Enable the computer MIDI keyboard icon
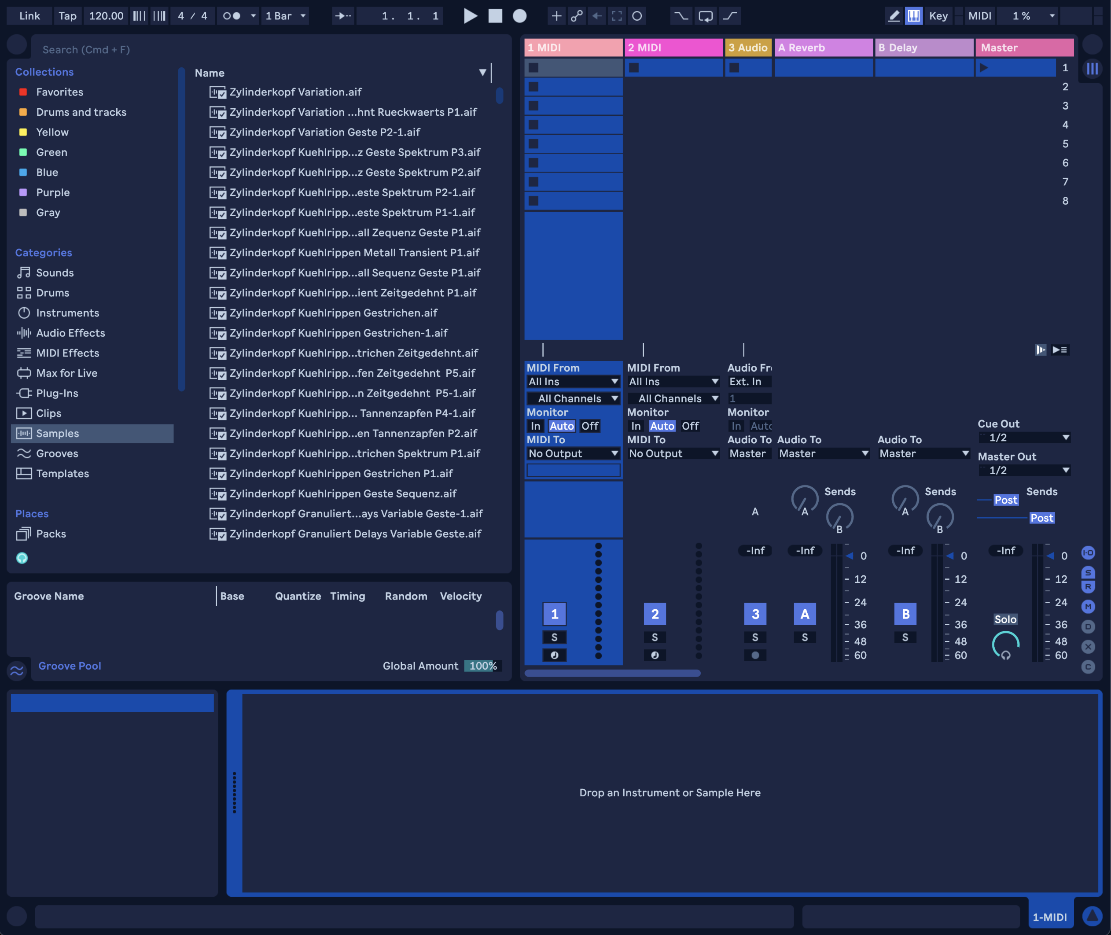Image resolution: width=1111 pixels, height=935 pixels. click(x=914, y=16)
